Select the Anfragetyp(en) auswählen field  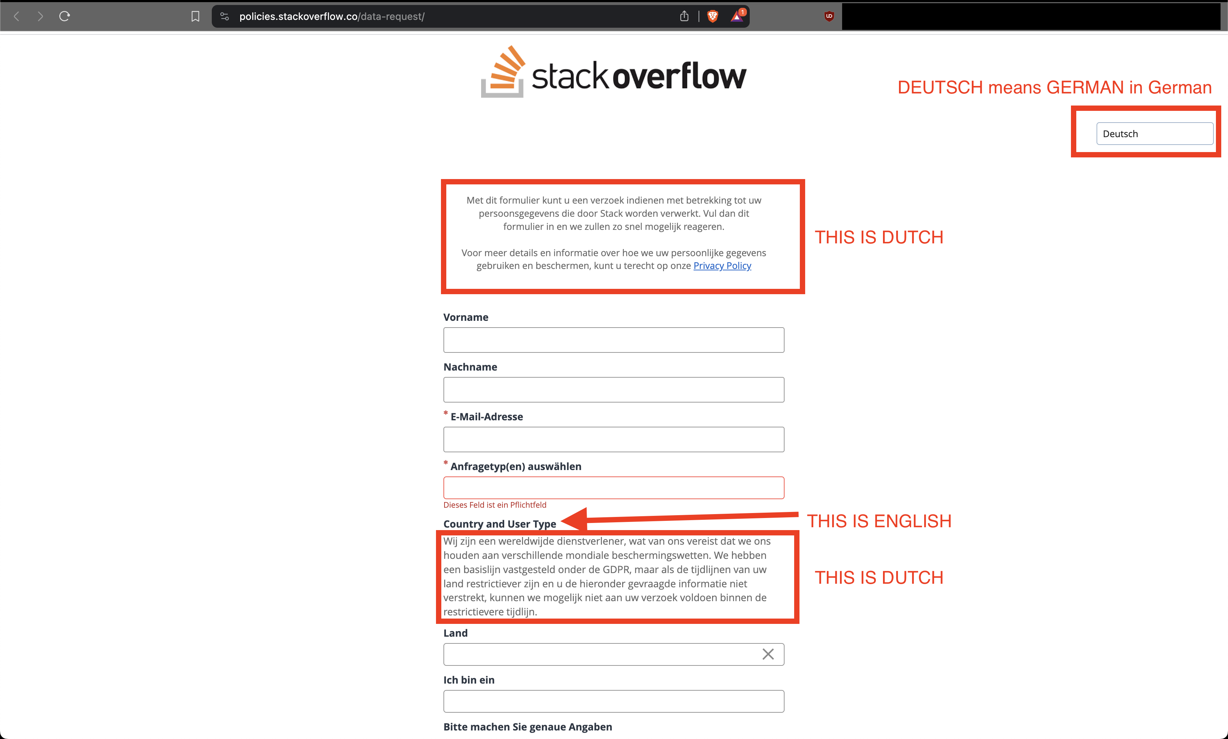click(614, 488)
